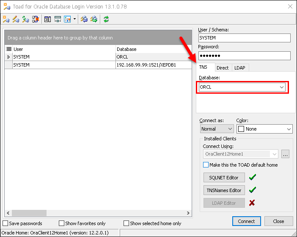Viewport: 297px width, 237px height.
Task: Click the Password input field
Action: click(245, 56)
